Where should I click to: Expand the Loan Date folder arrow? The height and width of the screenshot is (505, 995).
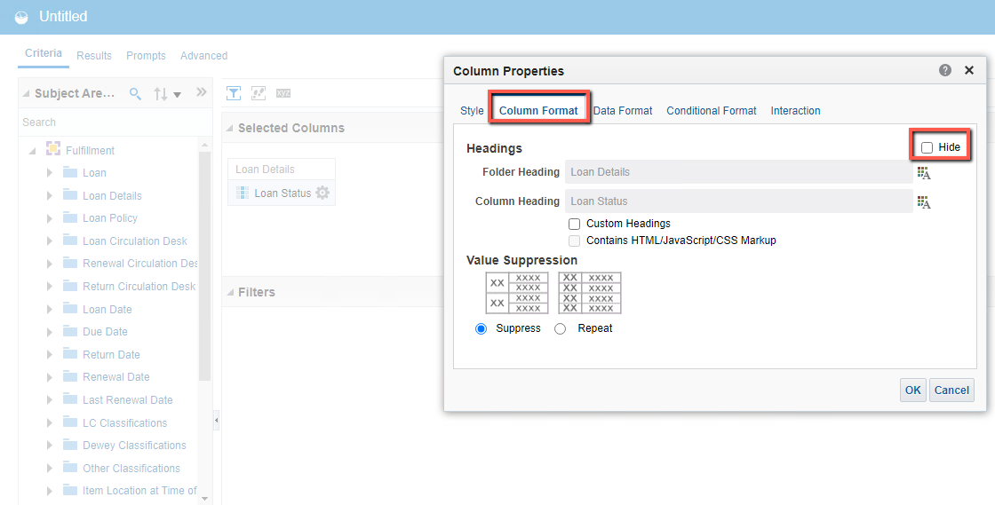pos(50,309)
